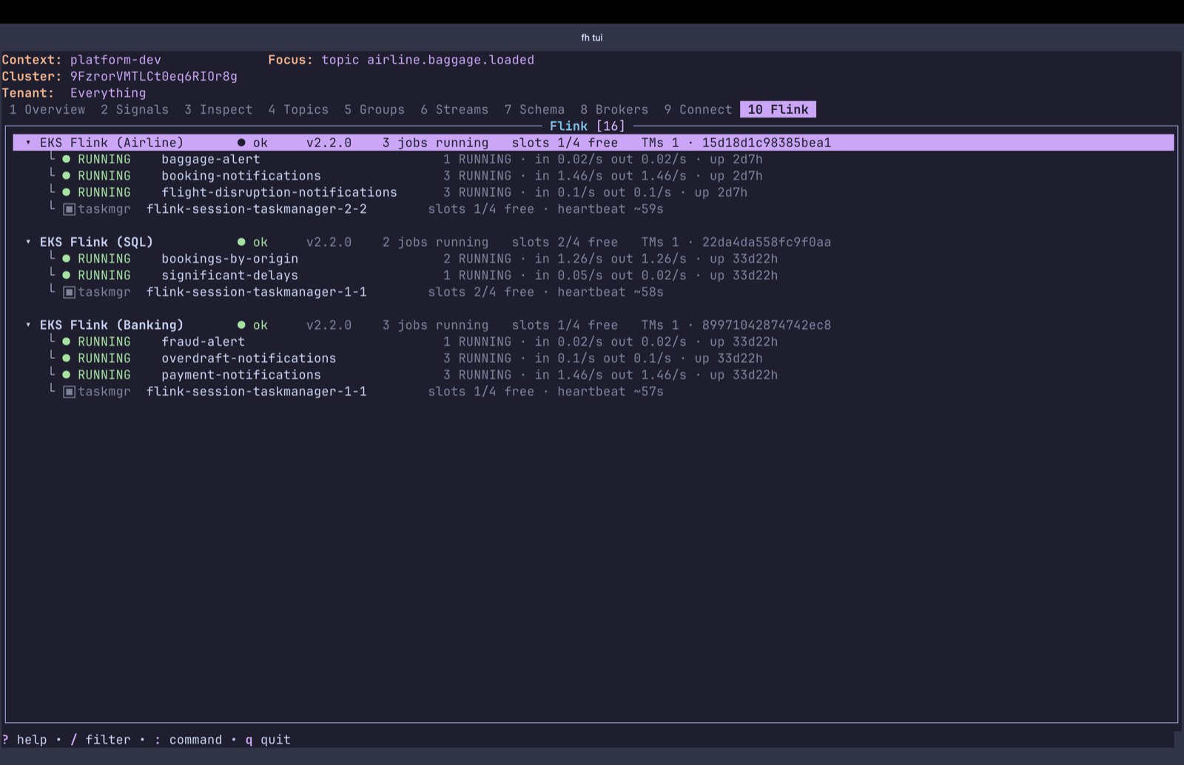The image size is (1184, 765).
Task: Click fraud-alert uptime 'up 33d22h'
Action: 744,342
